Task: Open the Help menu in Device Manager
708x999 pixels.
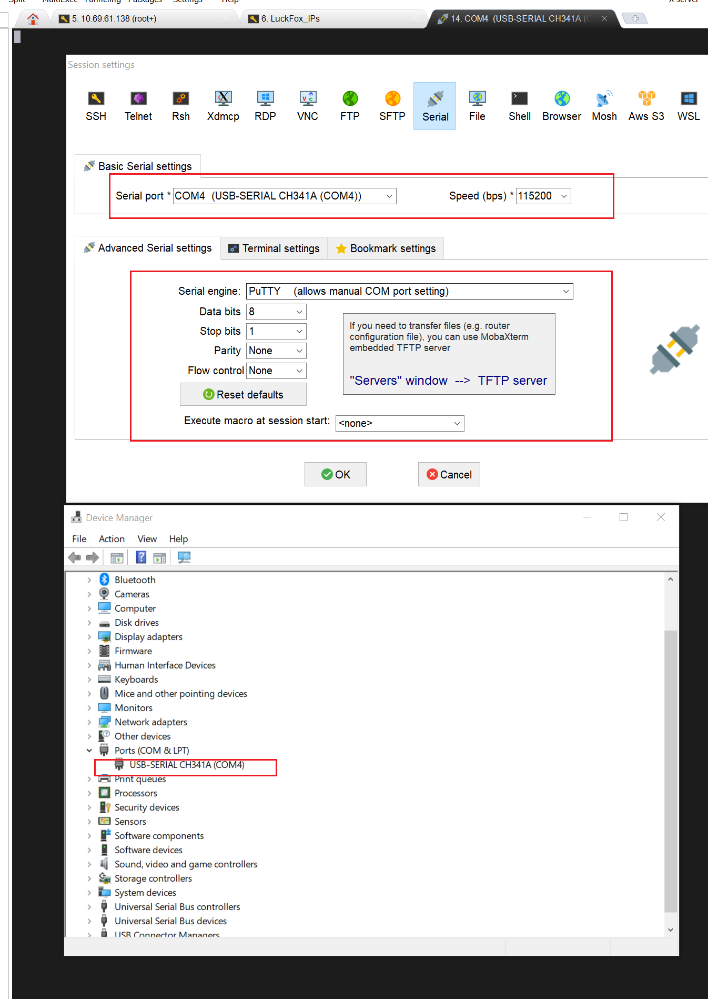Action: pos(178,539)
